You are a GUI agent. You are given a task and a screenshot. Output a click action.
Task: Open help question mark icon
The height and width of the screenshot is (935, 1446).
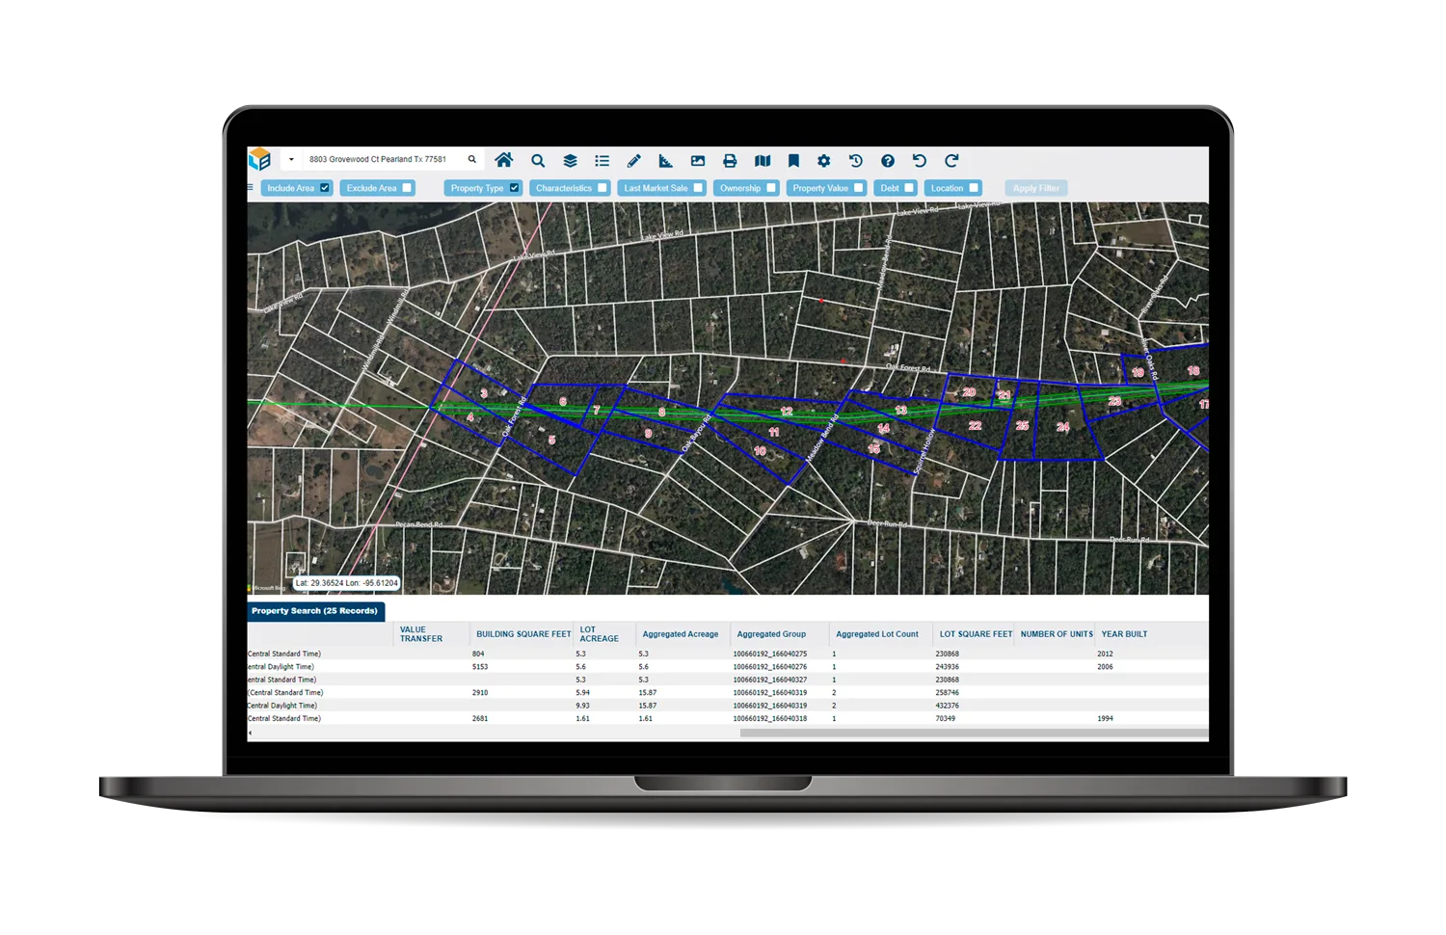coord(888,161)
